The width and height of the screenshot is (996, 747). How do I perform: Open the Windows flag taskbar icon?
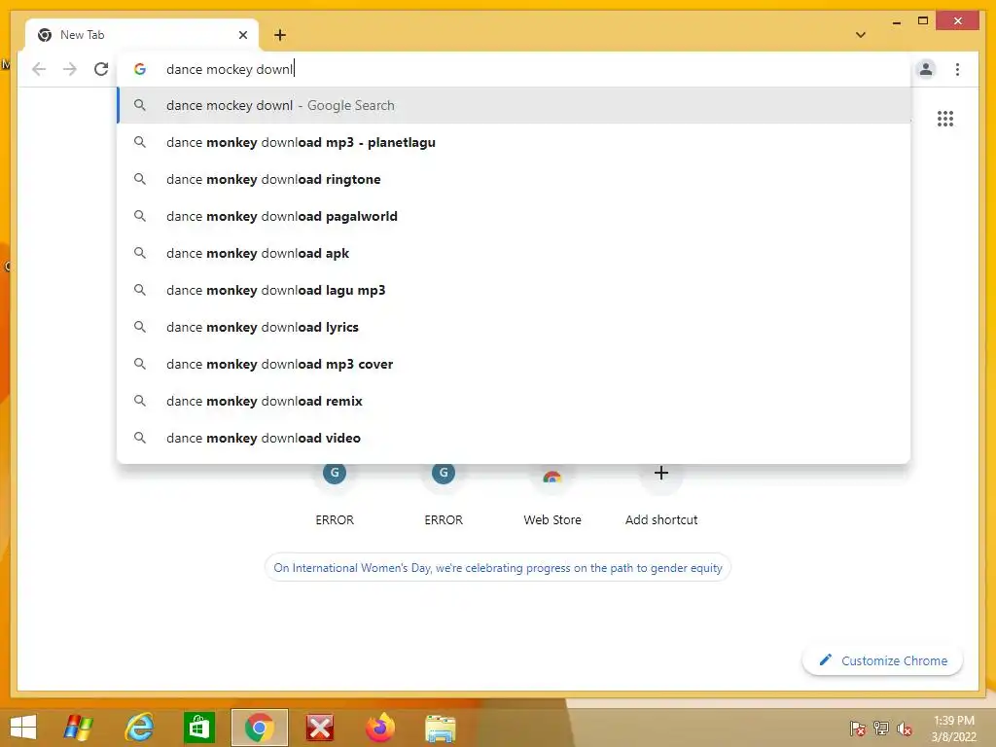[x=79, y=728]
